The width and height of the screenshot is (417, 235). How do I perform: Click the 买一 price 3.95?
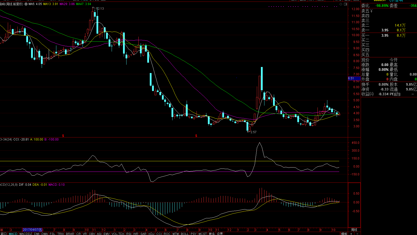click(385, 35)
